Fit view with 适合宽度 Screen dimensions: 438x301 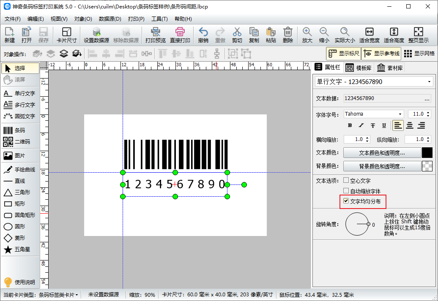pyautogui.click(x=369, y=35)
